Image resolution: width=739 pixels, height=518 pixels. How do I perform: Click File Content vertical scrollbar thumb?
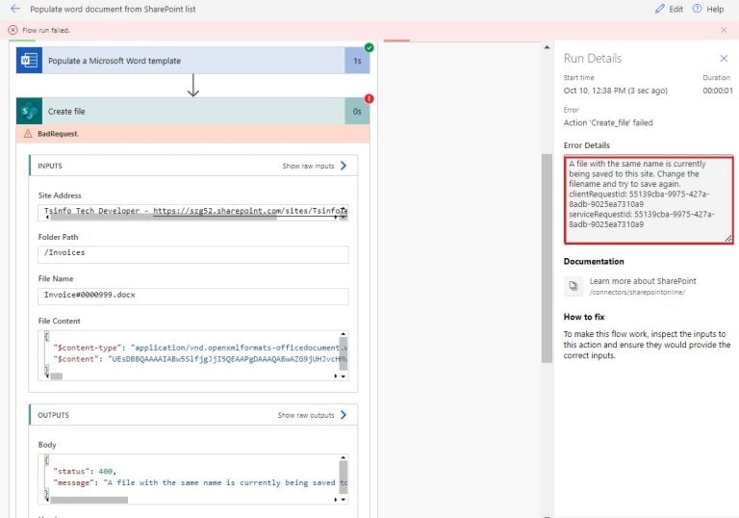coord(344,353)
